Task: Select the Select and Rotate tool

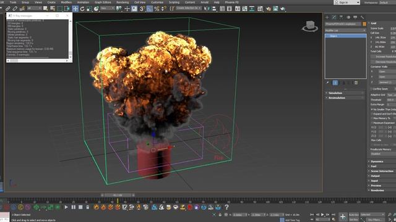Action: 82,9
